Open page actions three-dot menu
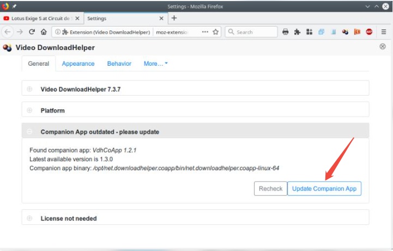 click(205, 32)
